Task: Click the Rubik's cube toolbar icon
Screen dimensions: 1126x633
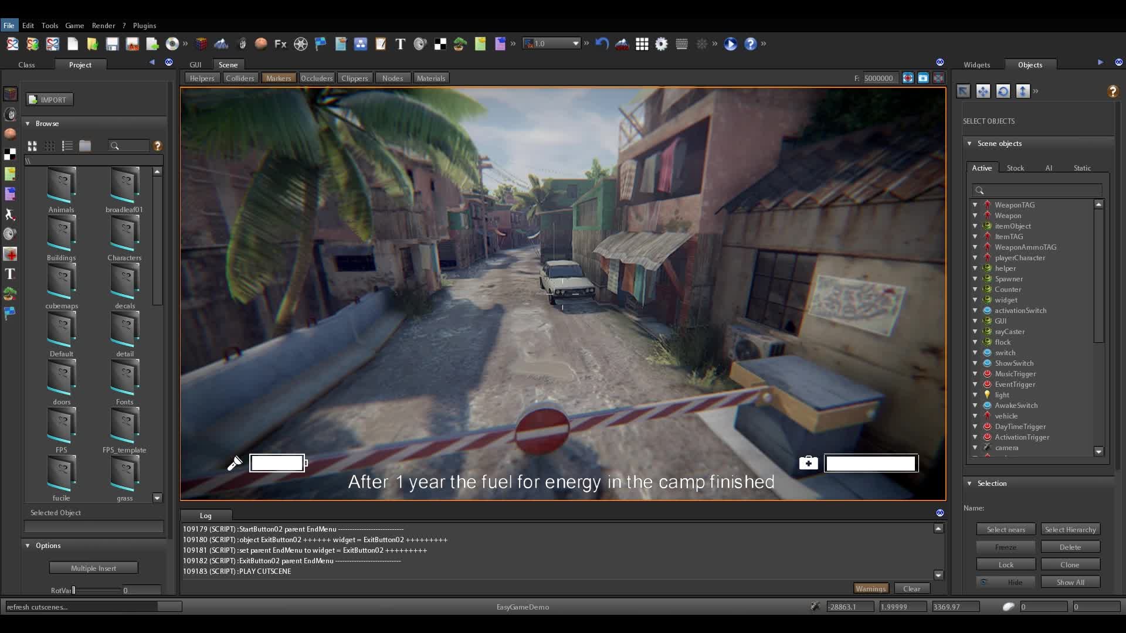Action: coord(201,44)
